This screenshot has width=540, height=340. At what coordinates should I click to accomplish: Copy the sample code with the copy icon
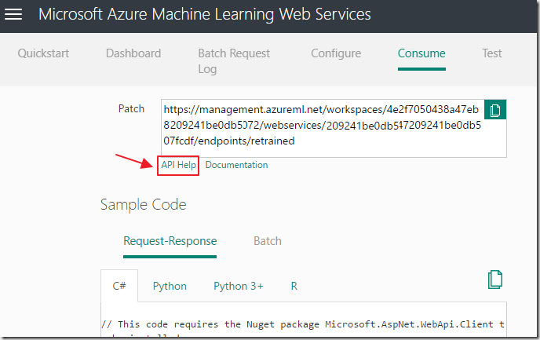click(x=495, y=280)
